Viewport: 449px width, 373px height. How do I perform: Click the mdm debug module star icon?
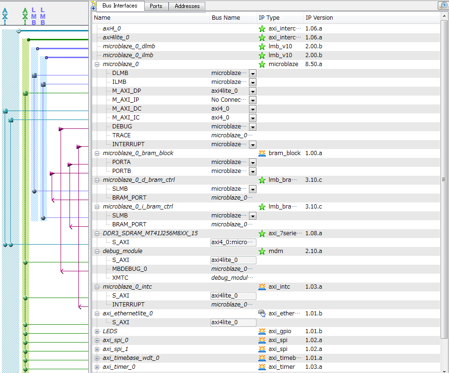(262, 251)
